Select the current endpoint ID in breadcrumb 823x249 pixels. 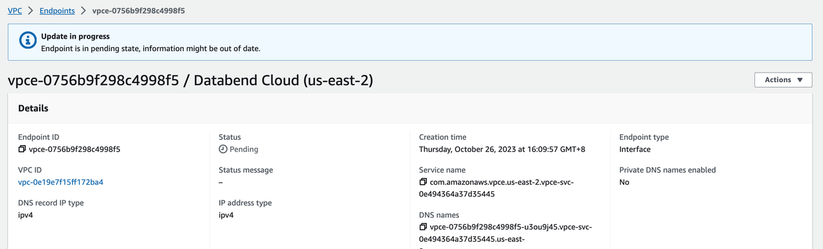tap(139, 11)
